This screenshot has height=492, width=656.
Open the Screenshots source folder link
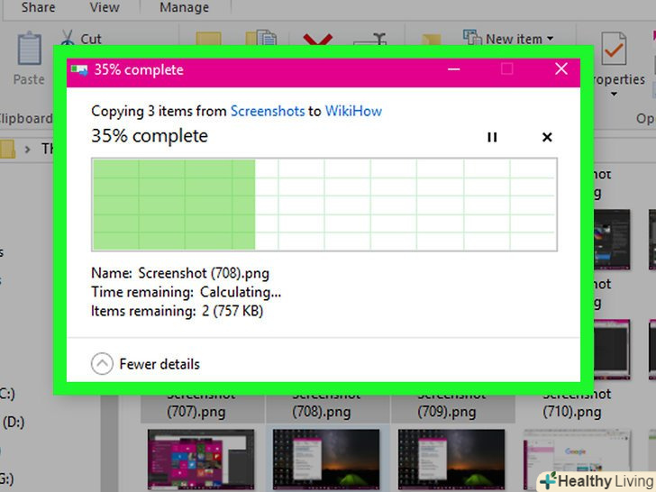(268, 111)
